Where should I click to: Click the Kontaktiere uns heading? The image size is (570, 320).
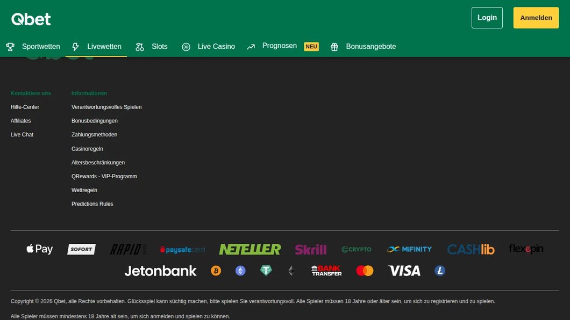pyautogui.click(x=31, y=93)
